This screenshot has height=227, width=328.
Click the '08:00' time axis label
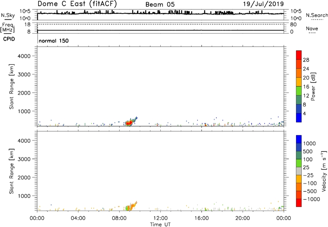pos(119,218)
